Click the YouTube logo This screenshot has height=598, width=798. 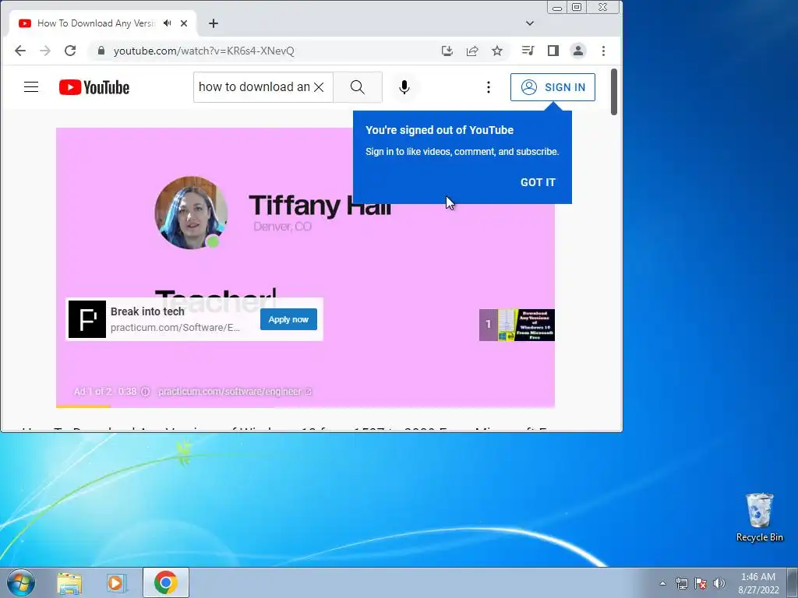click(94, 87)
